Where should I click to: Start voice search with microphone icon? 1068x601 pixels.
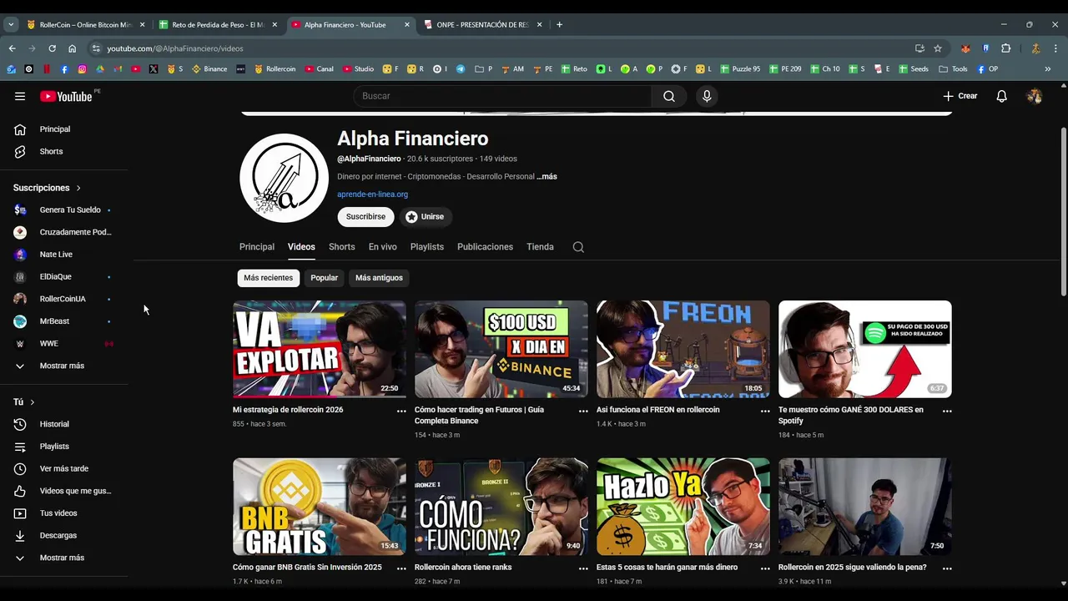707,96
